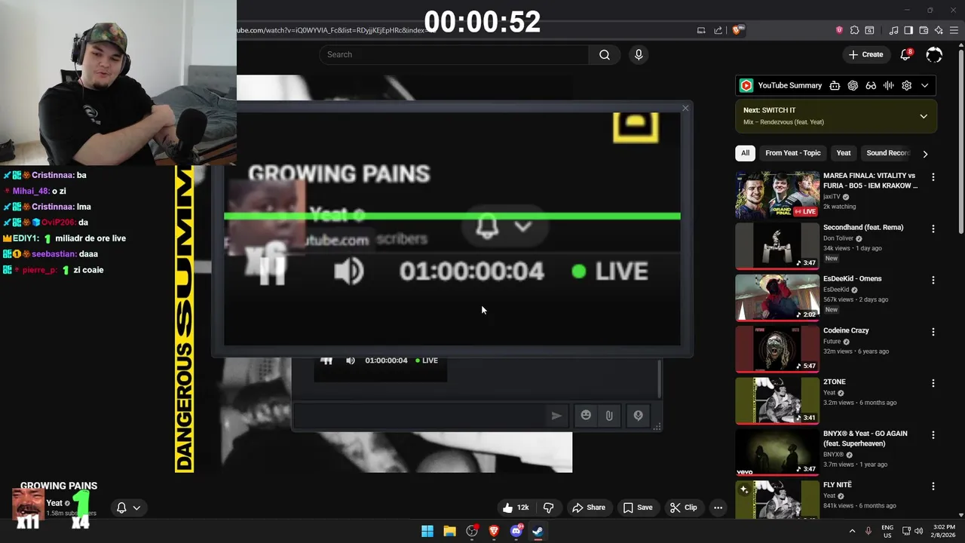Viewport: 965px width, 543px height.
Task: Like the video with 12k thumbs up
Action: 516,508
